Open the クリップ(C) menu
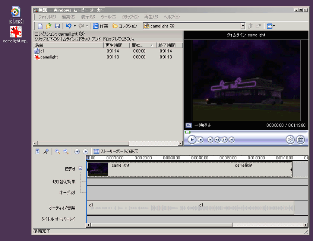313x241 pixels. point(130,17)
